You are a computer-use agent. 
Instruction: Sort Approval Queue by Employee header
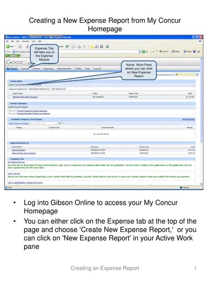94,147
